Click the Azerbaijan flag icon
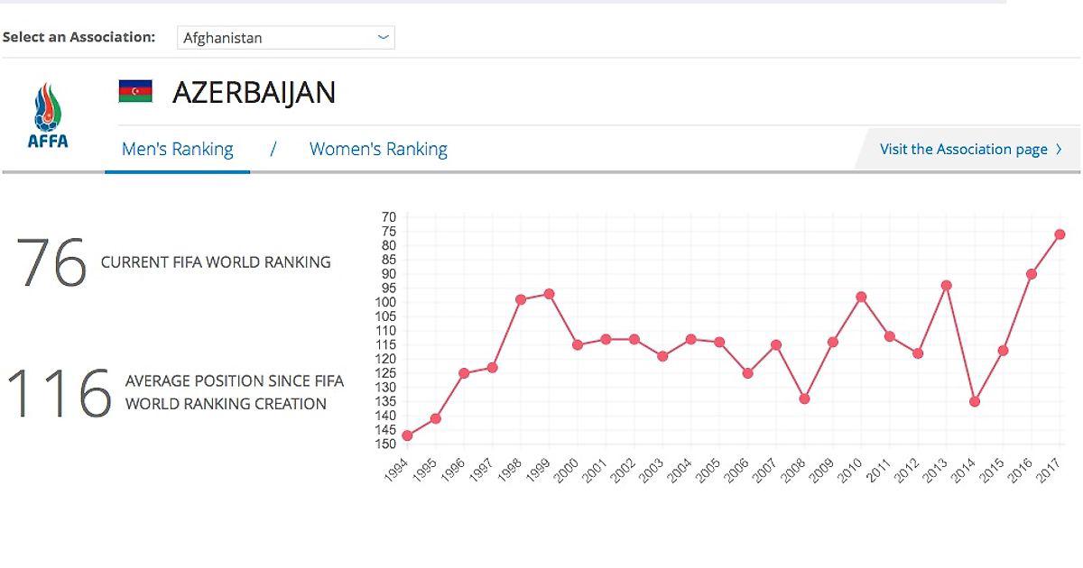 tap(135, 91)
